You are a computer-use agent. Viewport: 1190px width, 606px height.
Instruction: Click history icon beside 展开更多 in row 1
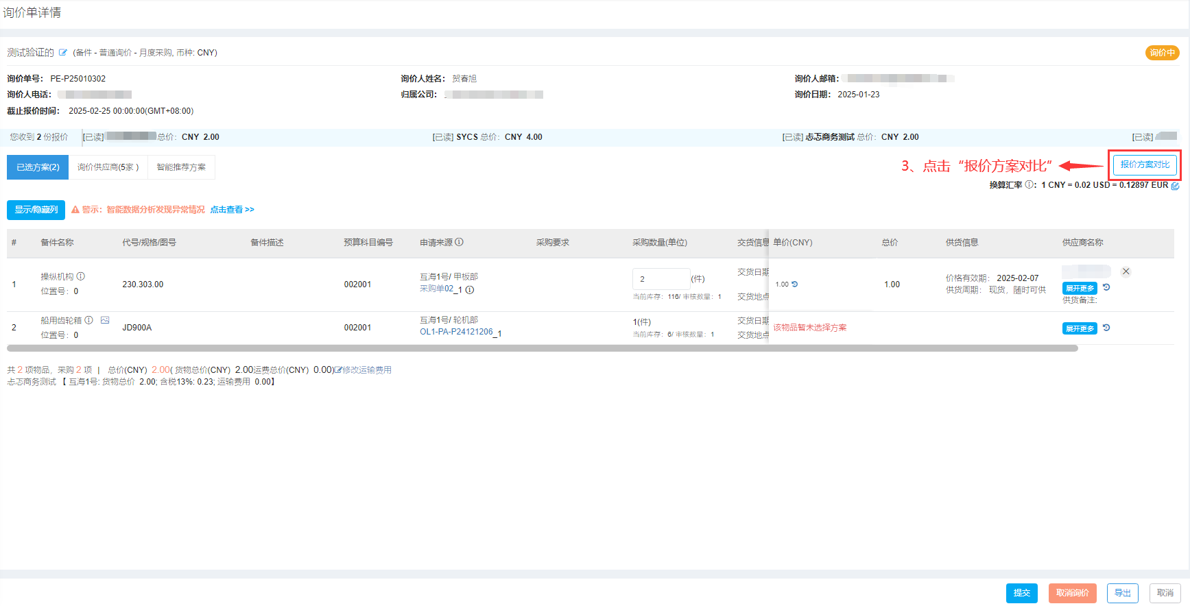(x=1106, y=287)
